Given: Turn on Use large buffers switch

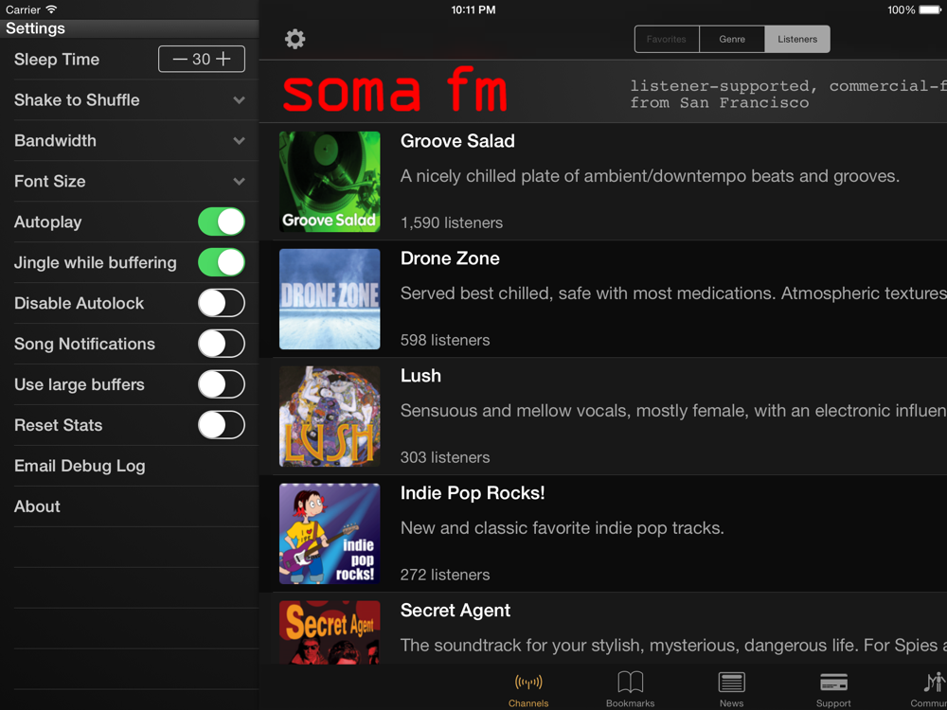Looking at the screenshot, I should (x=222, y=384).
